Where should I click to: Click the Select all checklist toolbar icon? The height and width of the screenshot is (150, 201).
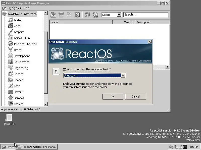(x=77, y=15)
